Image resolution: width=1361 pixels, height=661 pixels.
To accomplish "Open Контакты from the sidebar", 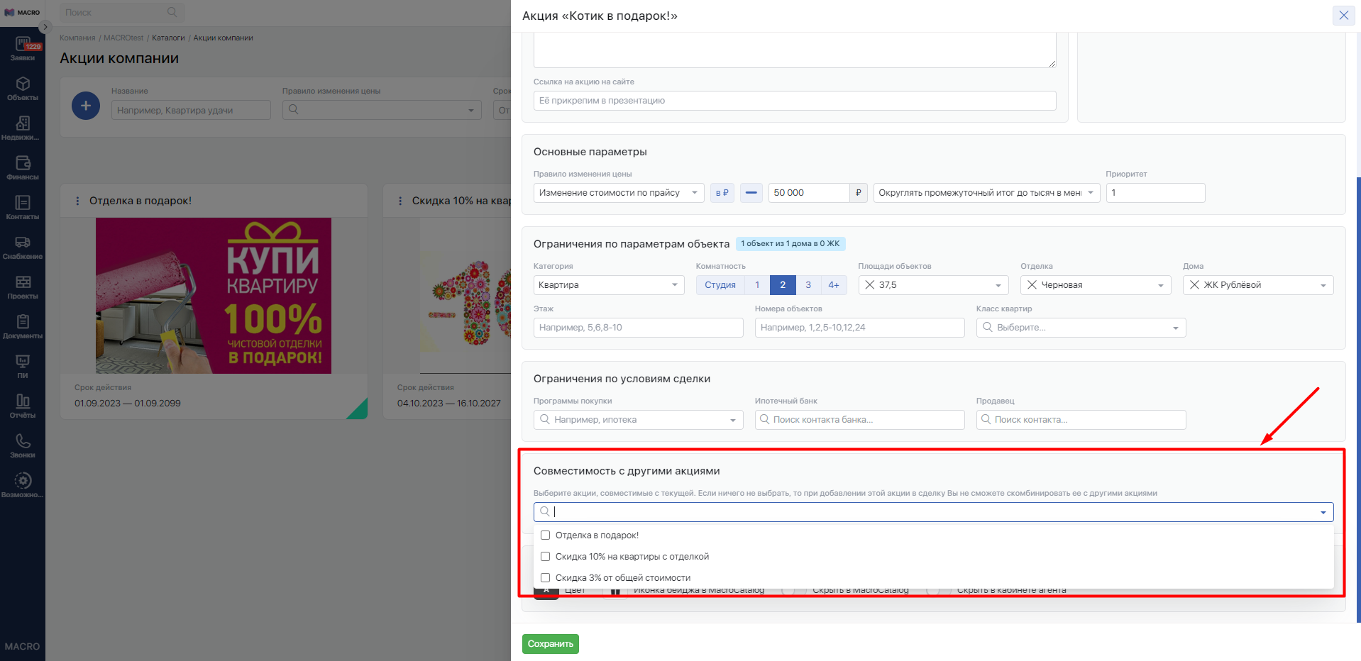I will [x=23, y=207].
